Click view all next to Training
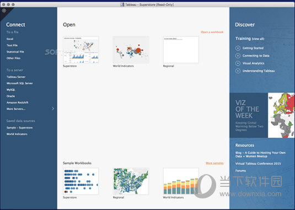 [x=258, y=39]
